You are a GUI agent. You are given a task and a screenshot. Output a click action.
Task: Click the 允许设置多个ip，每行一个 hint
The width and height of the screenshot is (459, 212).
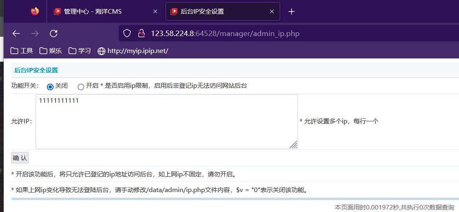pyautogui.click(x=339, y=121)
